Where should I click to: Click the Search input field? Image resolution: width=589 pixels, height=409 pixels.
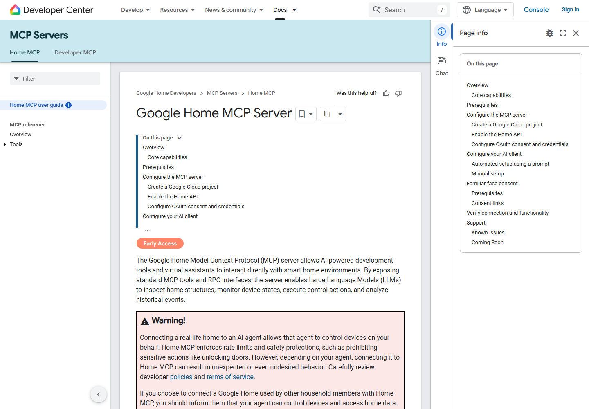[x=409, y=10]
